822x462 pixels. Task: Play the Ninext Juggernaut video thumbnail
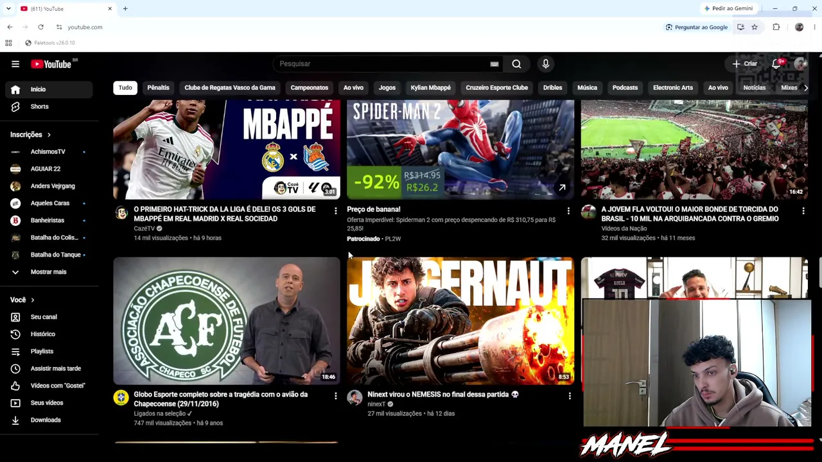point(460,321)
